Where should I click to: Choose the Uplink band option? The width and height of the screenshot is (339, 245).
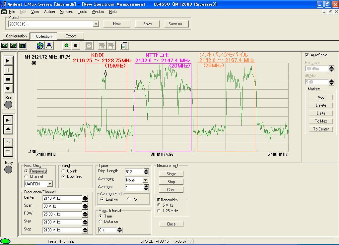click(x=63, y=171)
